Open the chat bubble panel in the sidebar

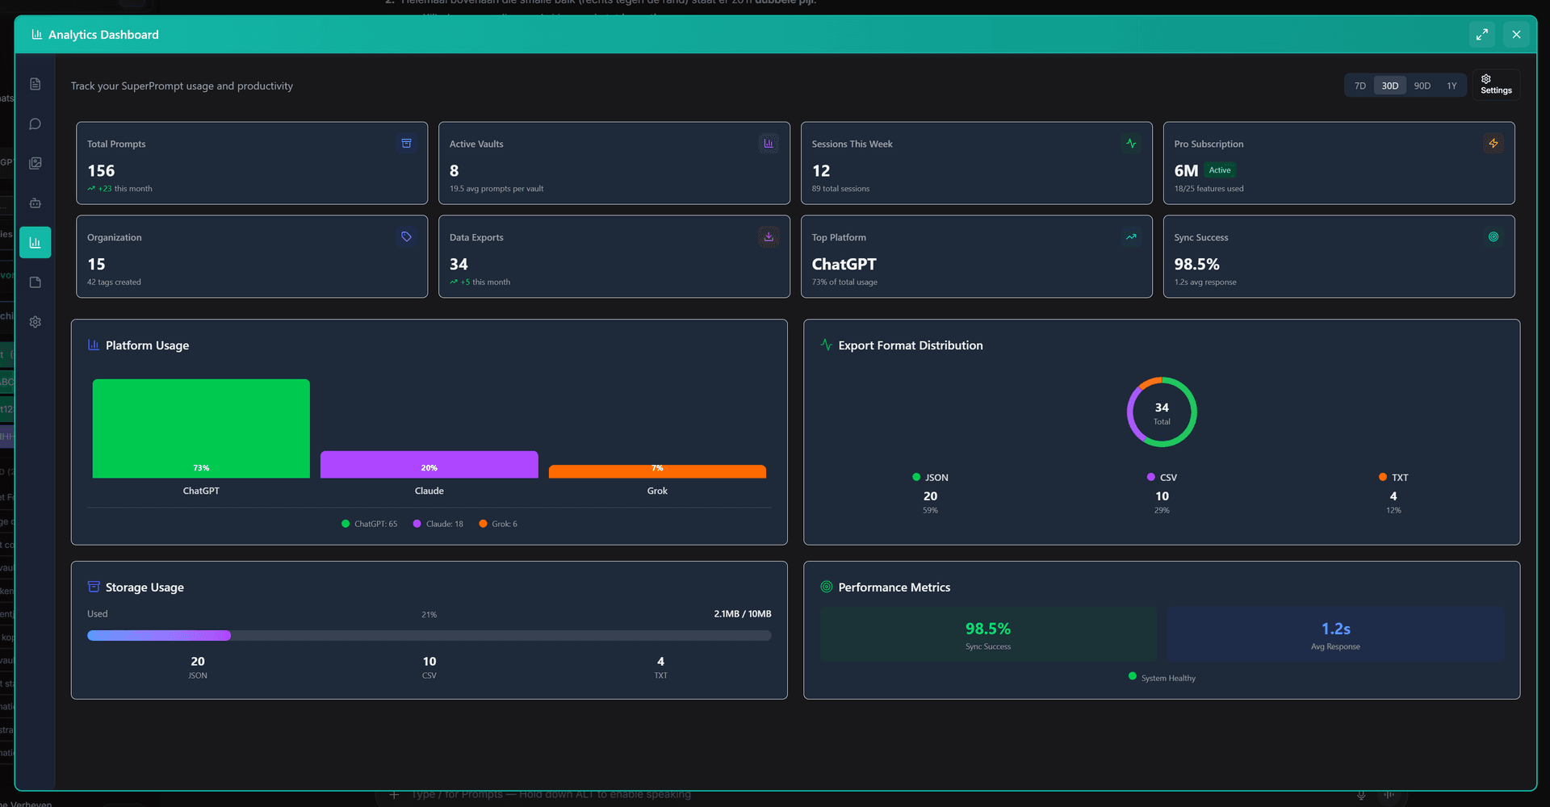coord(35,123)
